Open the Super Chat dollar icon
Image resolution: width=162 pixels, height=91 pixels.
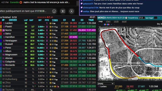[x=63, y=11]
